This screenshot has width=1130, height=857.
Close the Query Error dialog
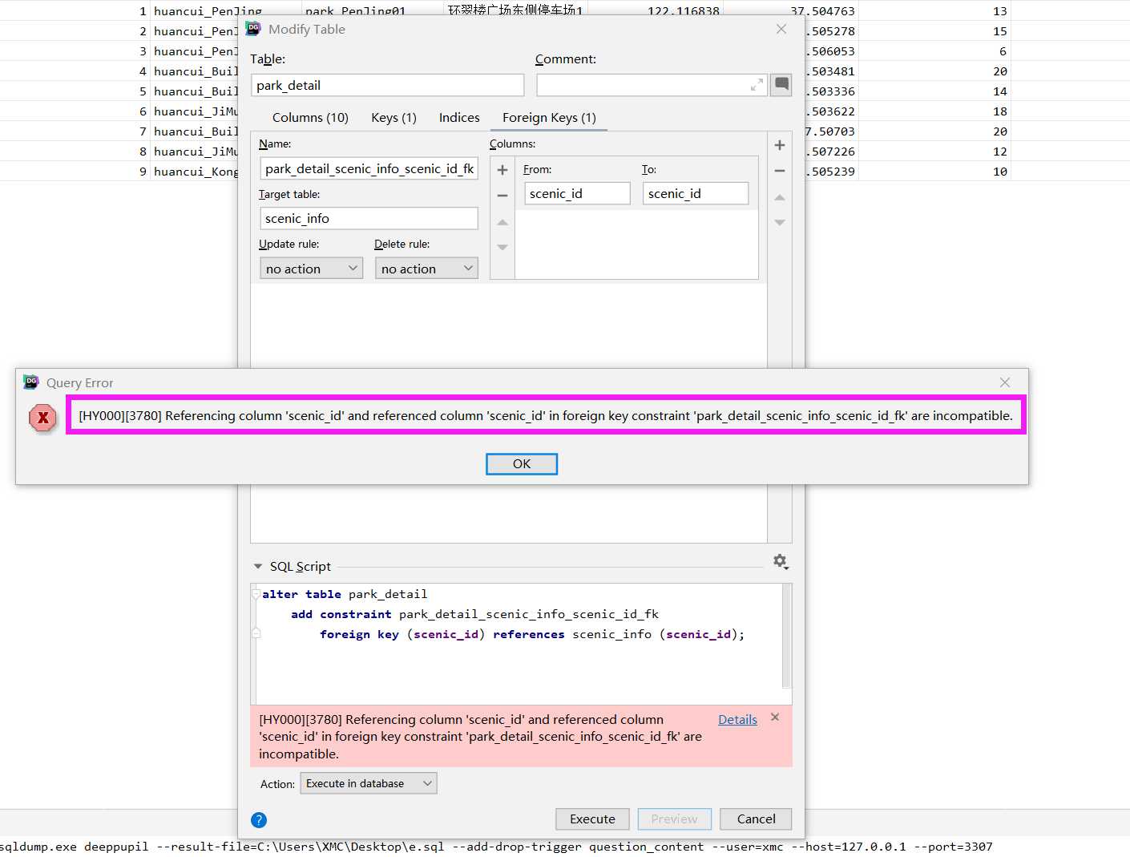pos(1005,382)
